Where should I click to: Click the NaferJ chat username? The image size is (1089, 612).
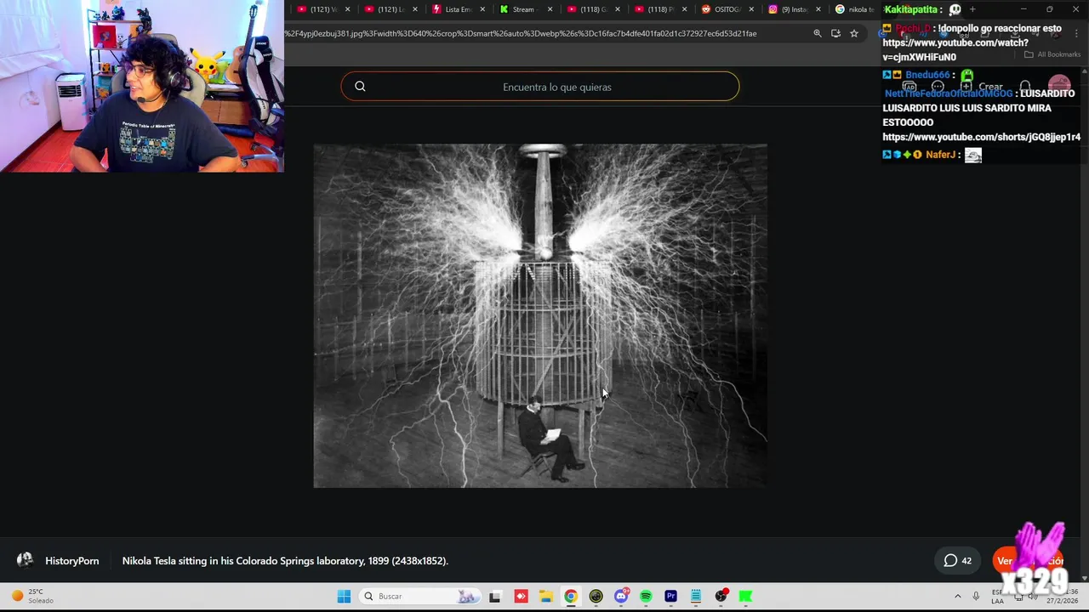[x=940, y=155]
